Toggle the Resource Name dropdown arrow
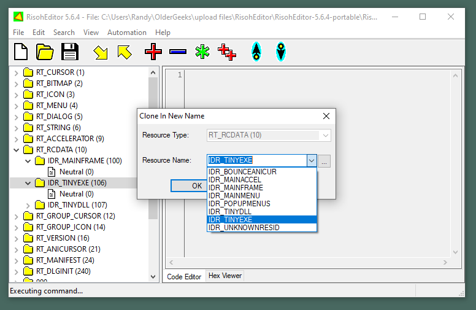 click(x=312, y=160)
